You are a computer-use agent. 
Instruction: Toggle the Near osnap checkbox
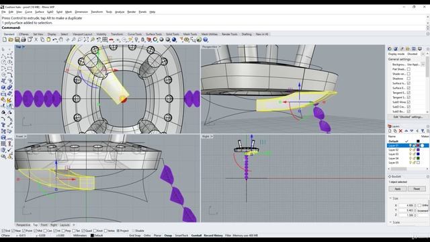tap(13, 231)
